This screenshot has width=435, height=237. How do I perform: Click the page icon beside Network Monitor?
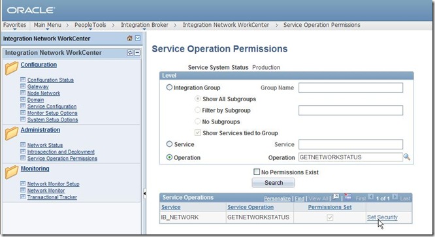coord(23,190)
